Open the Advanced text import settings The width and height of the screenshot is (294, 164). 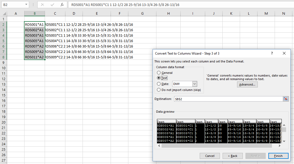tap(247, 84)
